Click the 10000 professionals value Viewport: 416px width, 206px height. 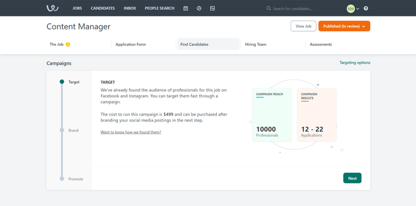tap(266, 130)
